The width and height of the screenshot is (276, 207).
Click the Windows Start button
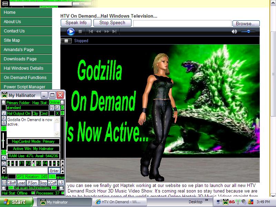pos(16,202)
